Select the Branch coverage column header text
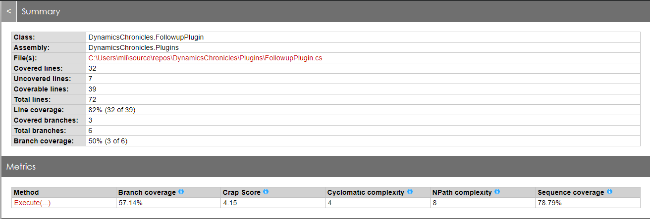Viewport: 650px width, 219px height. pyautogui.click(x=147, y=192)
